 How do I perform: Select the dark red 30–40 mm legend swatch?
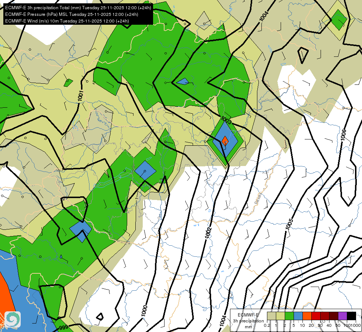click(325, 316)
